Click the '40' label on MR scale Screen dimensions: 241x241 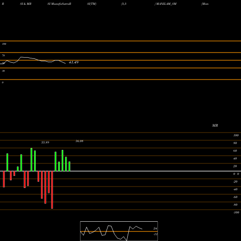235,159
